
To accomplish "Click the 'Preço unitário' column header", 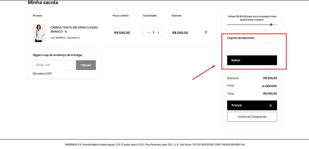I will pyautogui.click(x=121, y=16).
